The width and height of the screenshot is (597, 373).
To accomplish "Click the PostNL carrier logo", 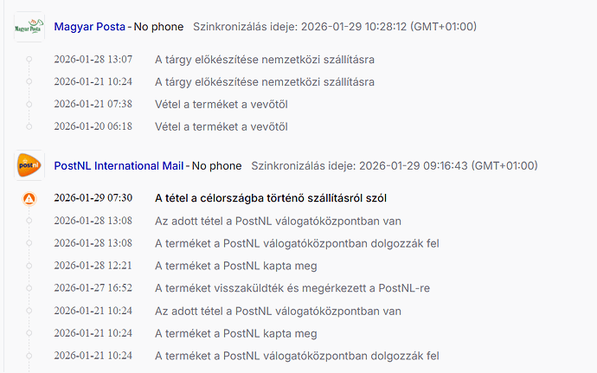I will point(29,165).
